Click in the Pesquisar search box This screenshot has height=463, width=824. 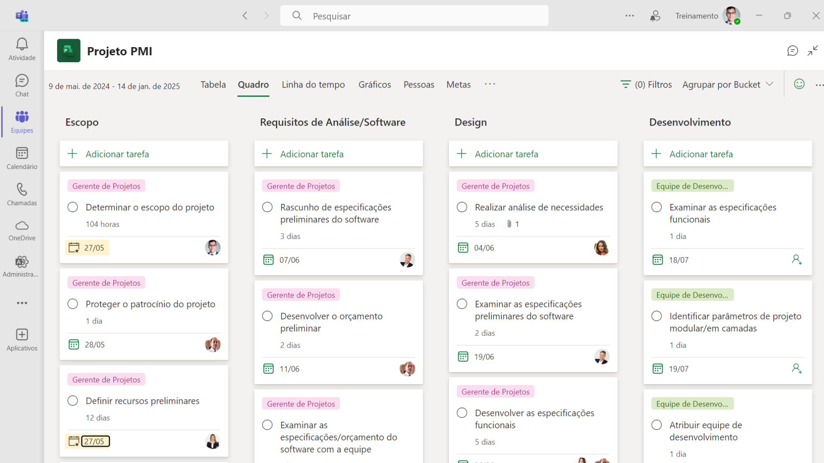tap(414, 16)
